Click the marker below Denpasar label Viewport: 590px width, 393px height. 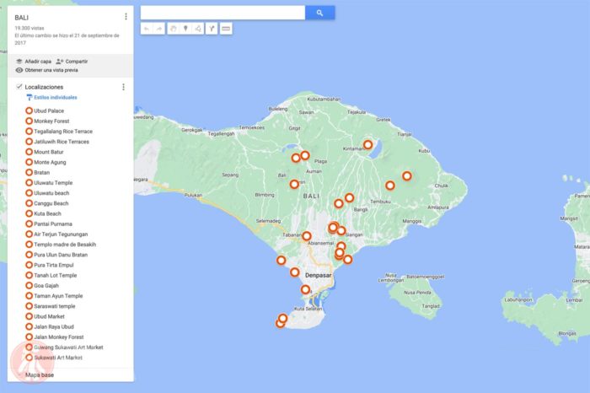coord(305,289)
